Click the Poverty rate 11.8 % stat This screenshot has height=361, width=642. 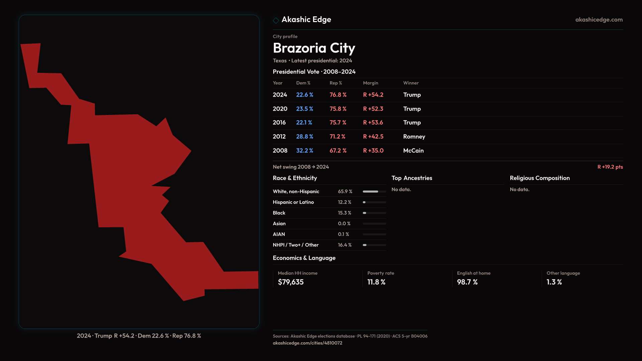point(376,282)
